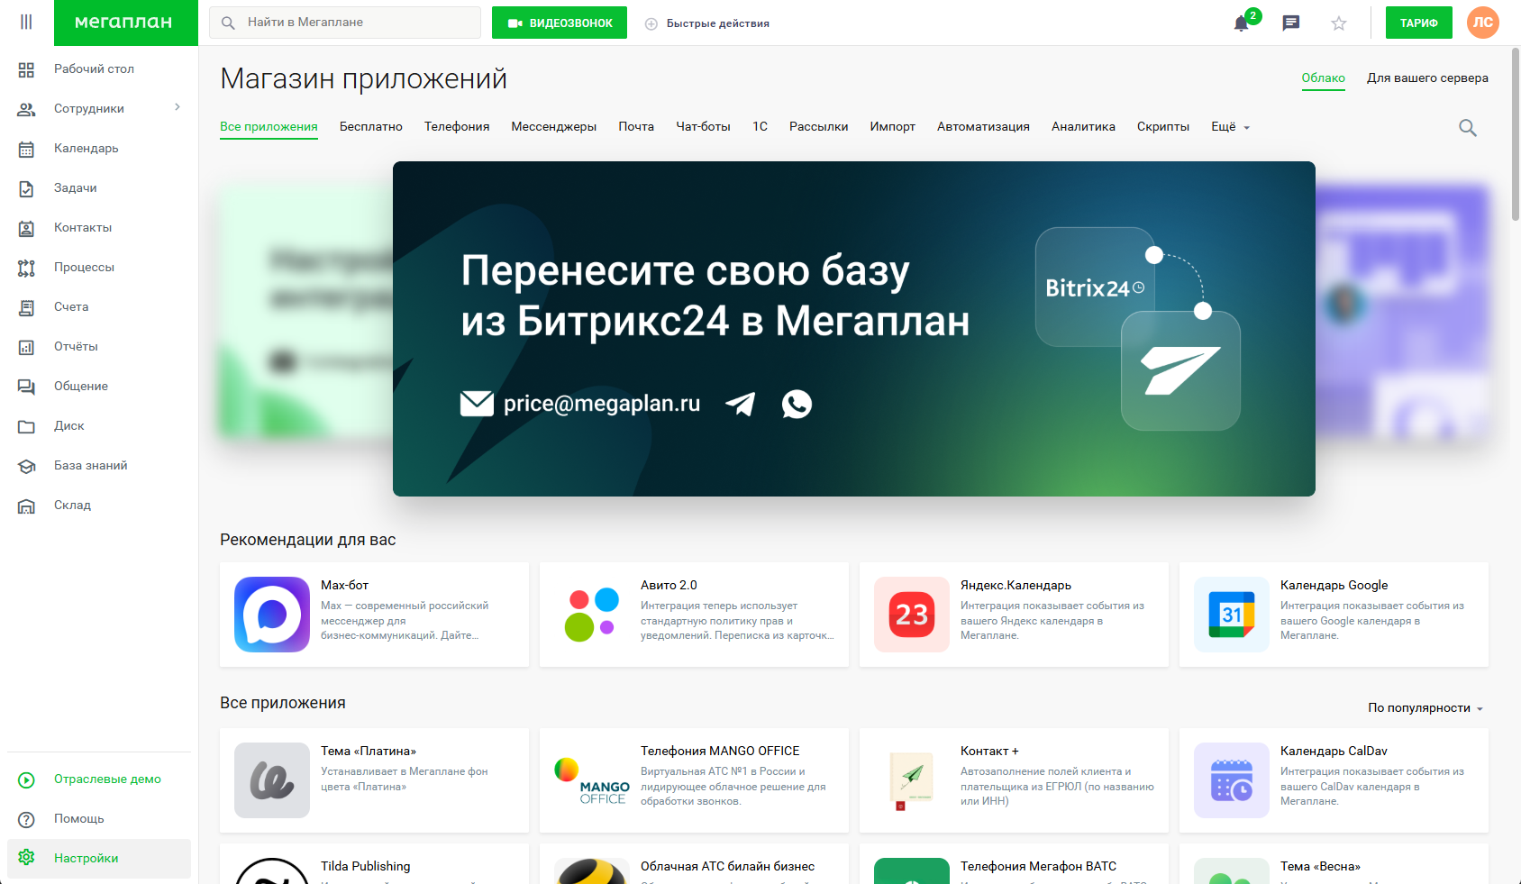Open База знаний icon in sidebar
The height and width of the screenshot is (884, 1521).
(x=26, y=466)
